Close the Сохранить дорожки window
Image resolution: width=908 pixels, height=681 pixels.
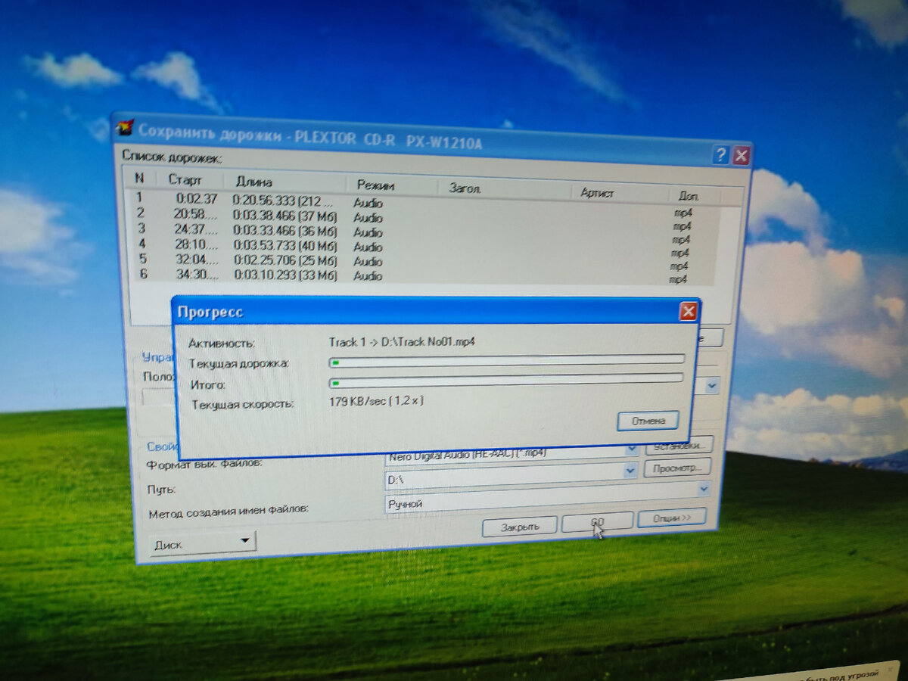click(x=742, y=156)
